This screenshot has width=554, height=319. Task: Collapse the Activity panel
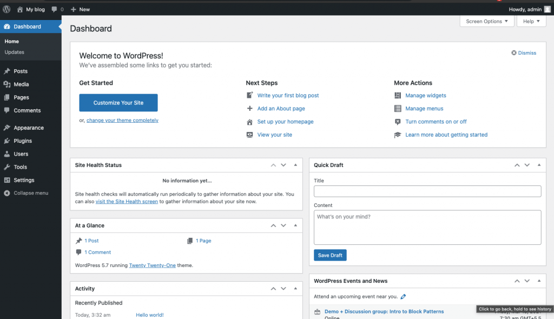click(295, 288)
